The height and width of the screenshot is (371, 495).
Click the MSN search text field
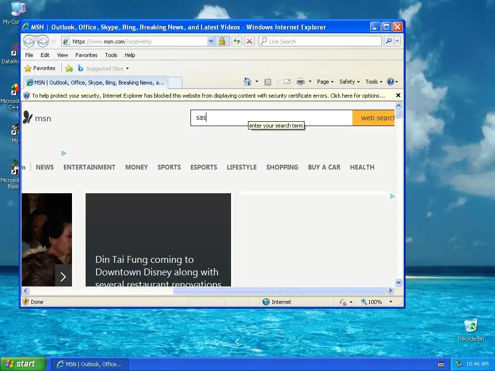pyautogui.click(x=272, y=118)
